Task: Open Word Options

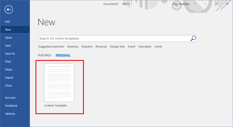Action: pyautogui.click(x=15, y=114)
